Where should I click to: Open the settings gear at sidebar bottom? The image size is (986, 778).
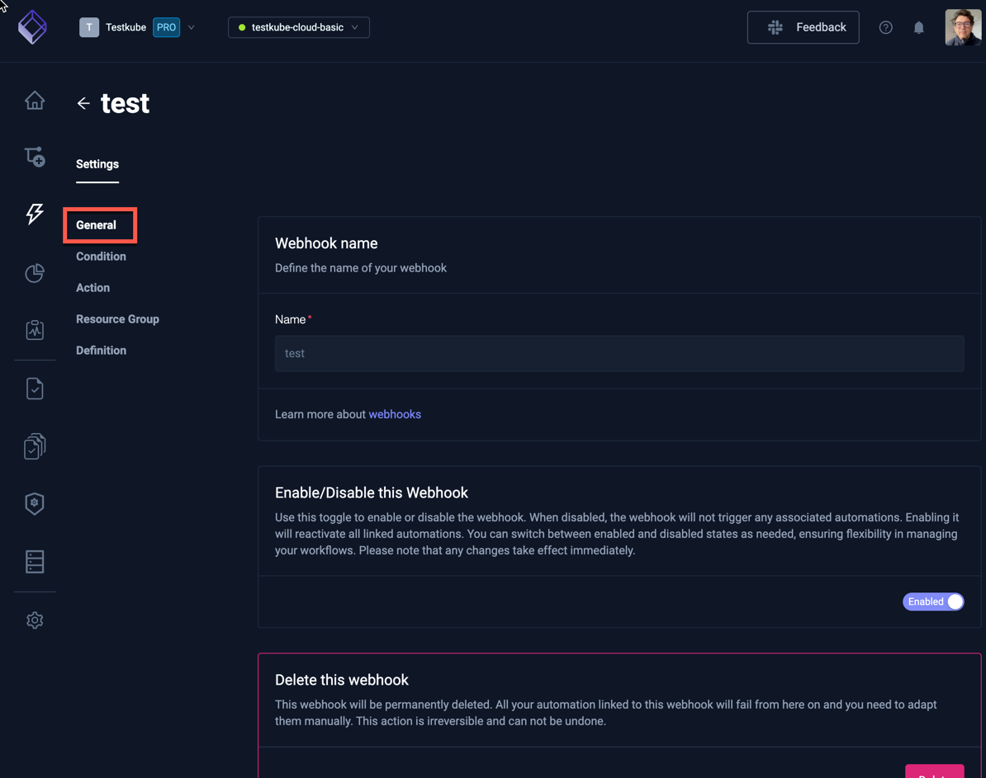[35, 620]
